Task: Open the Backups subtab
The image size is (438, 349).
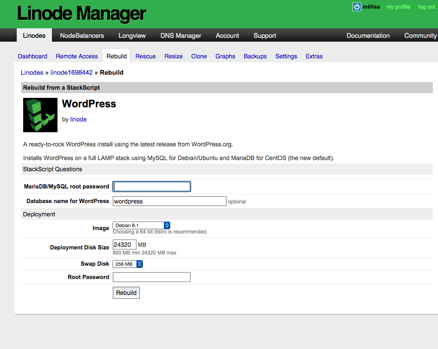Action: (x=255, y=56)
